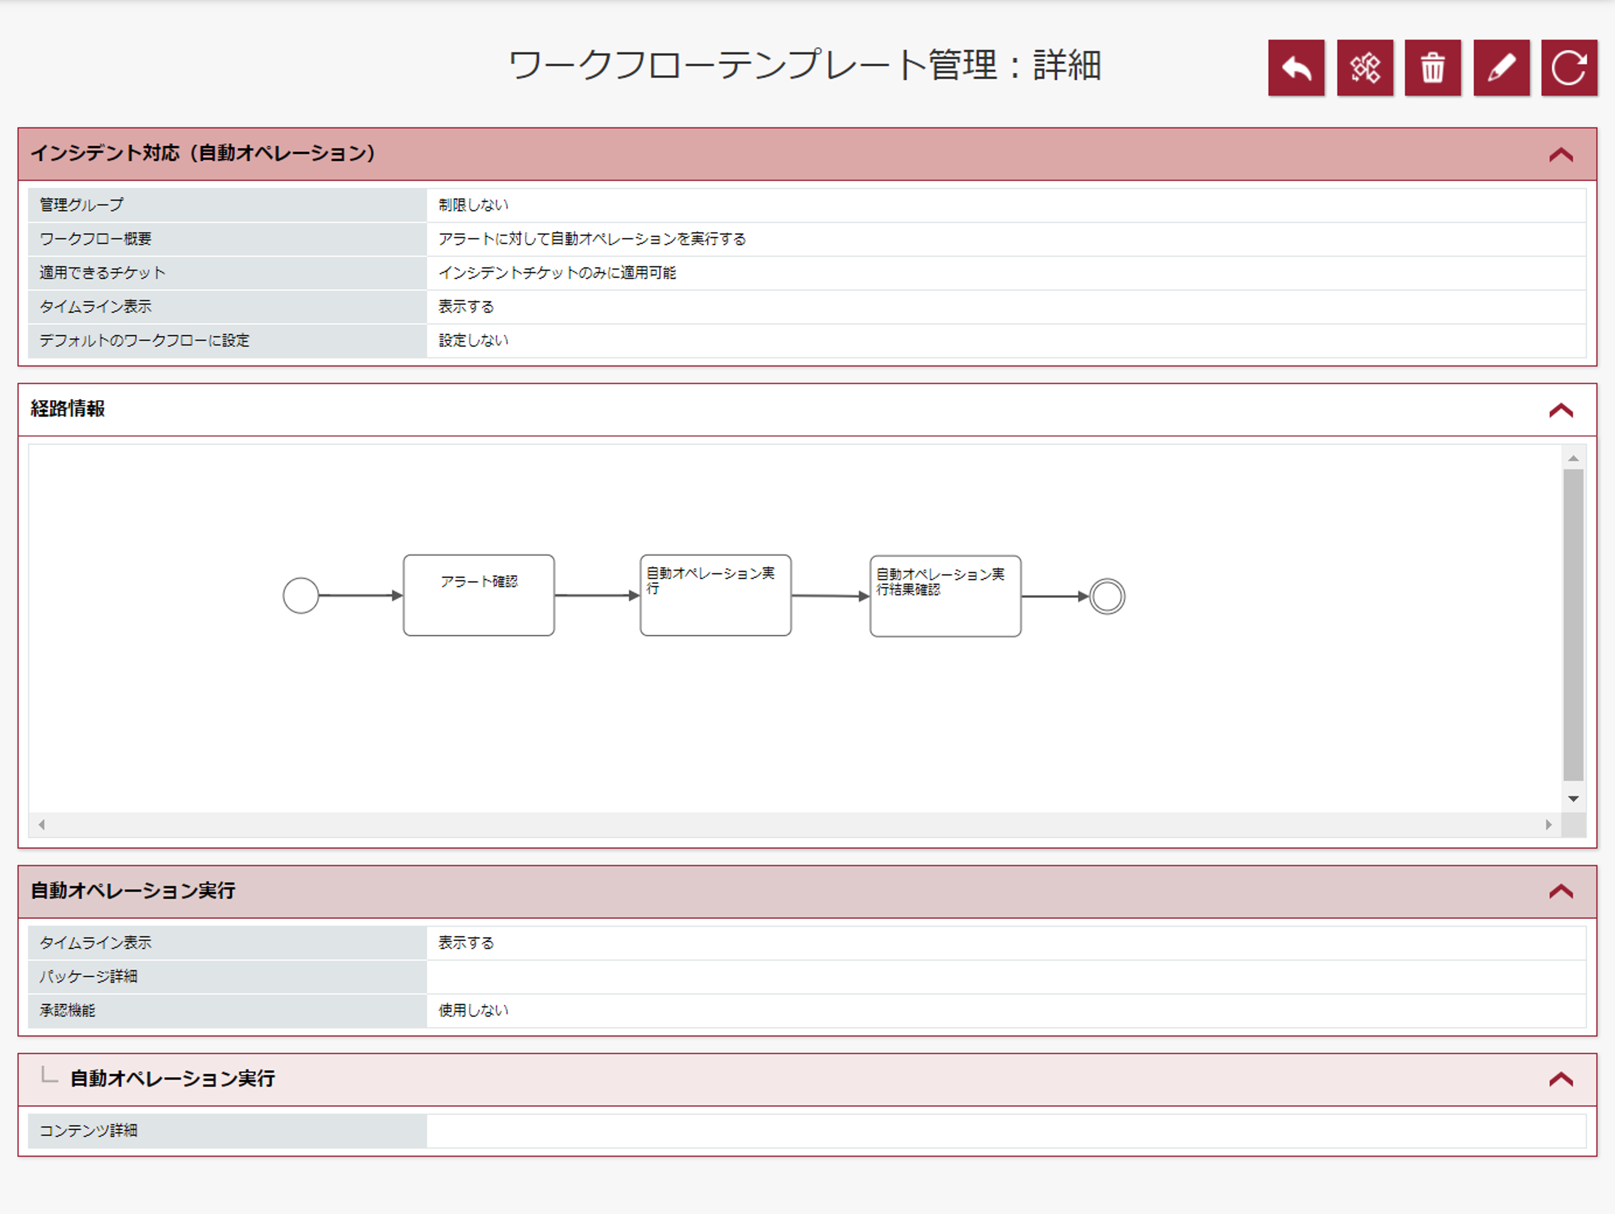Screen dimensions: 1615x1214
Task: Click 表示する value in 自動オペレーション実行 section
Action: pyautogui.click(x=466, y=943)
